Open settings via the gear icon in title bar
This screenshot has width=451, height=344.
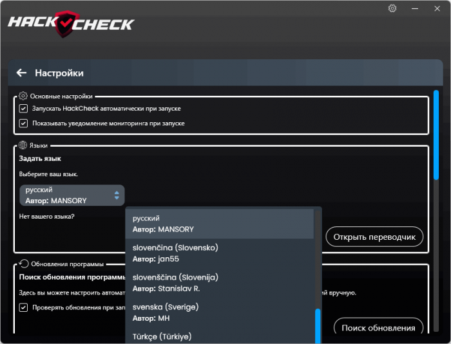(x=392, y=8)
